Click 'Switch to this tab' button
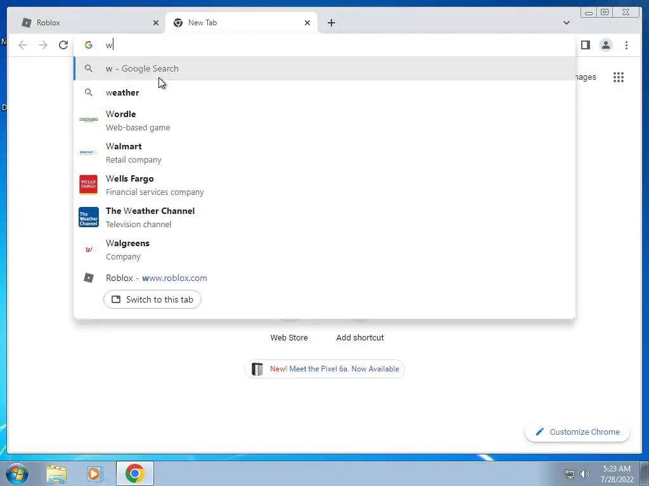This screenshot has height=486, width=649. 152,299
